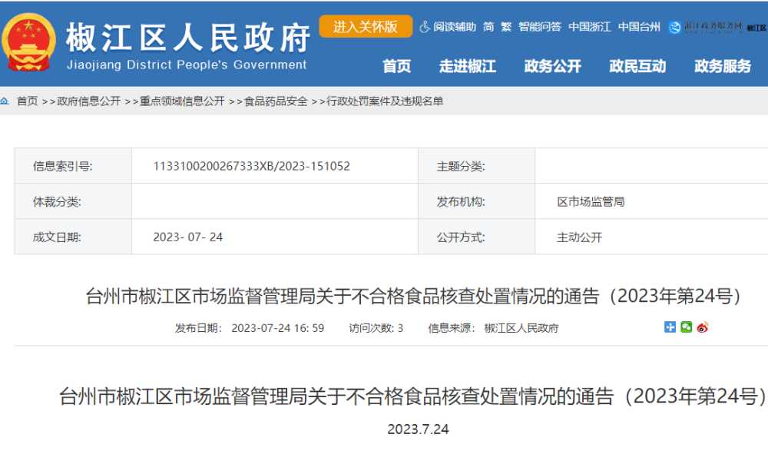Switch to traditional Chinese (繁)
The width and height of the screenshot is (768, 451).
point(506,27)
